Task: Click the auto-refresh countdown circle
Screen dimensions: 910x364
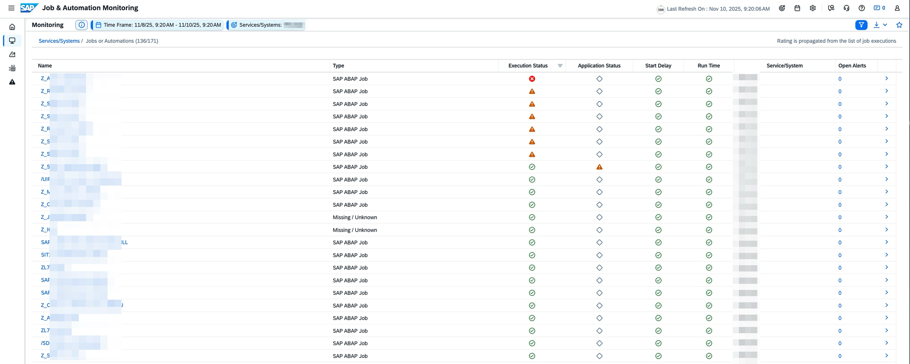Action: coord(660,9)
